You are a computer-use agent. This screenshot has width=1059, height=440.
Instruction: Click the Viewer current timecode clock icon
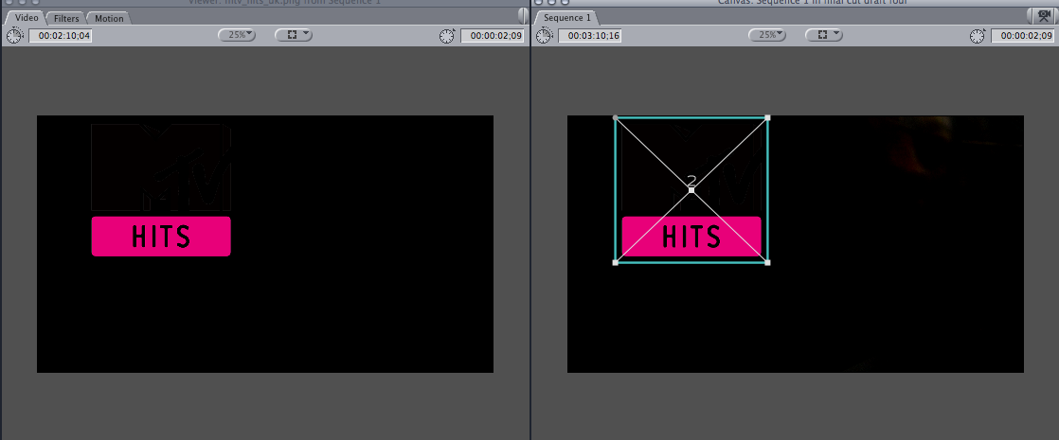point(446,36)
